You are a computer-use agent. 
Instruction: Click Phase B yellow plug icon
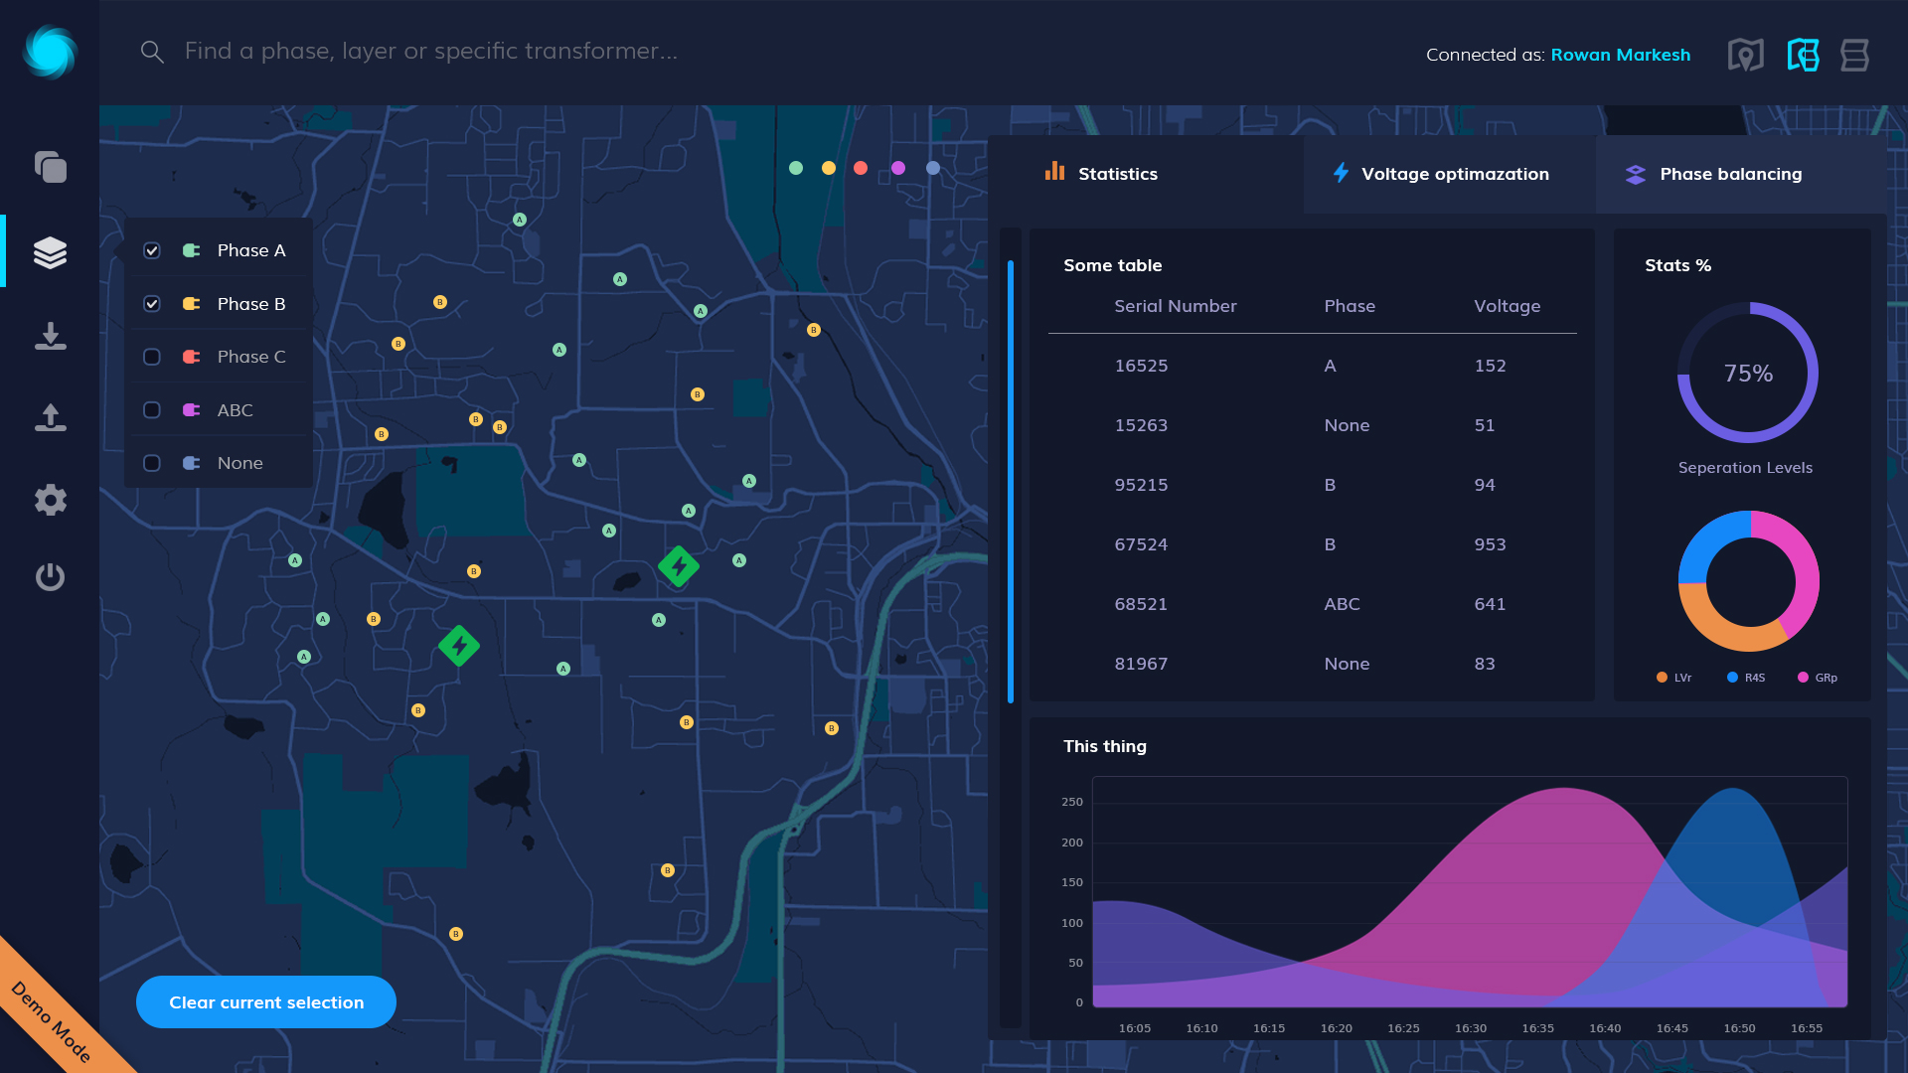coord(192,303)
